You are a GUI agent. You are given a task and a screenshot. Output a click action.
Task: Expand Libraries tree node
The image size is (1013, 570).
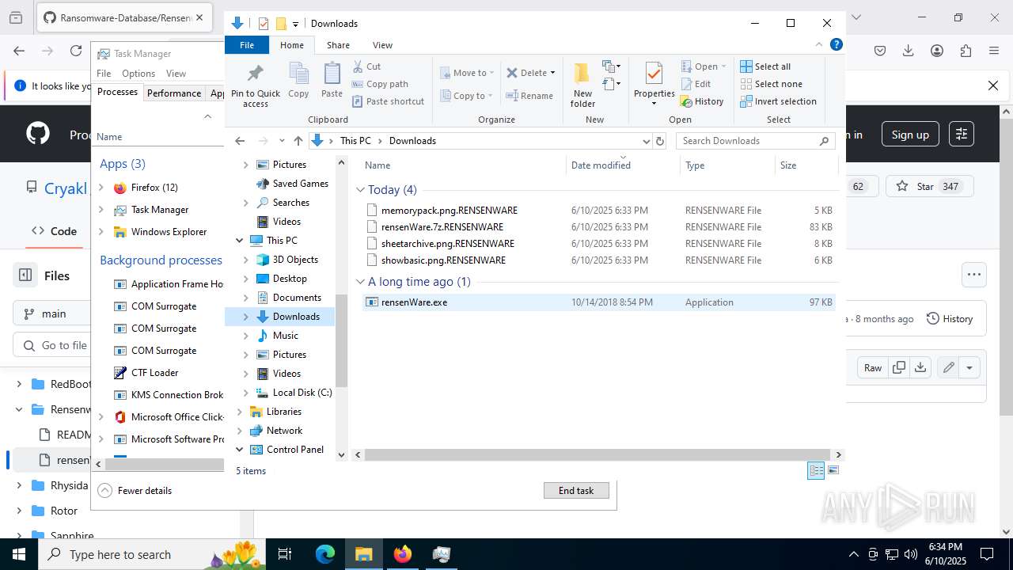(239, 412)
